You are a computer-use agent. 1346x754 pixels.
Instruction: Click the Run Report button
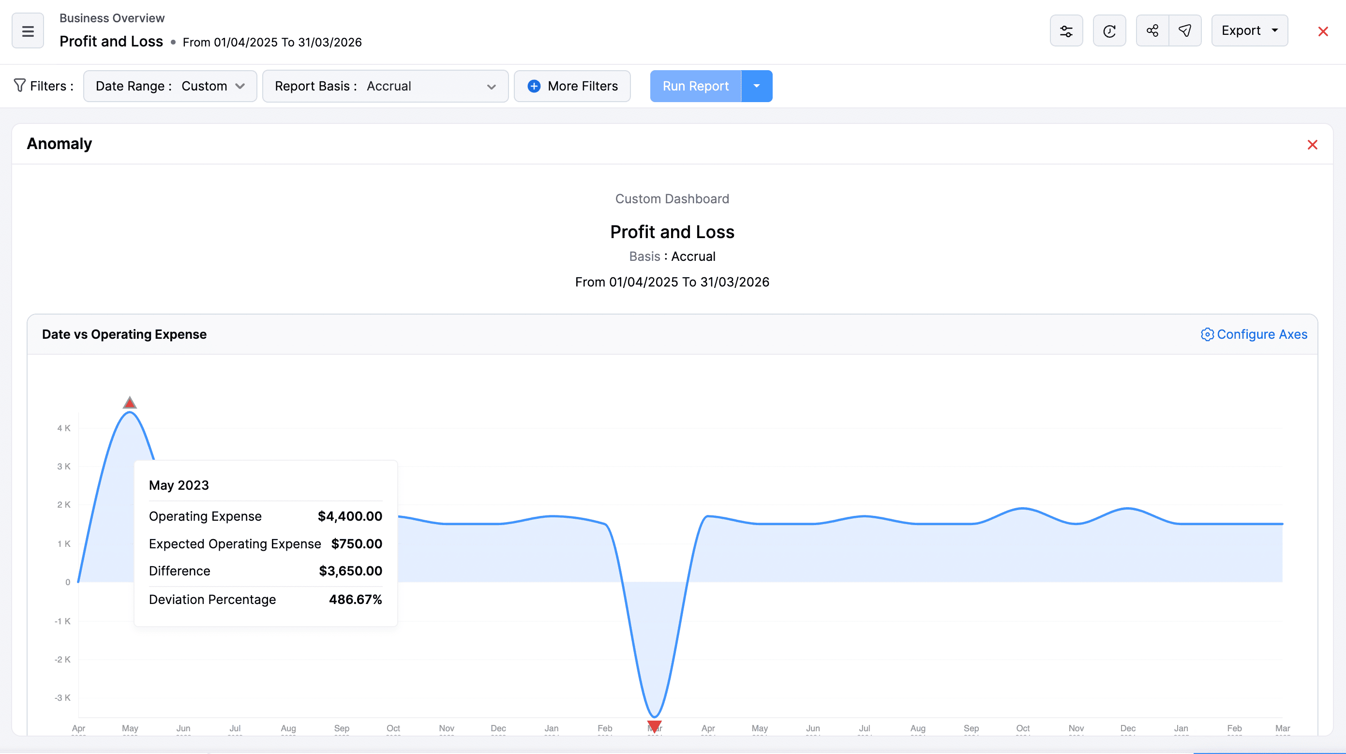click(x=695, y=86)
